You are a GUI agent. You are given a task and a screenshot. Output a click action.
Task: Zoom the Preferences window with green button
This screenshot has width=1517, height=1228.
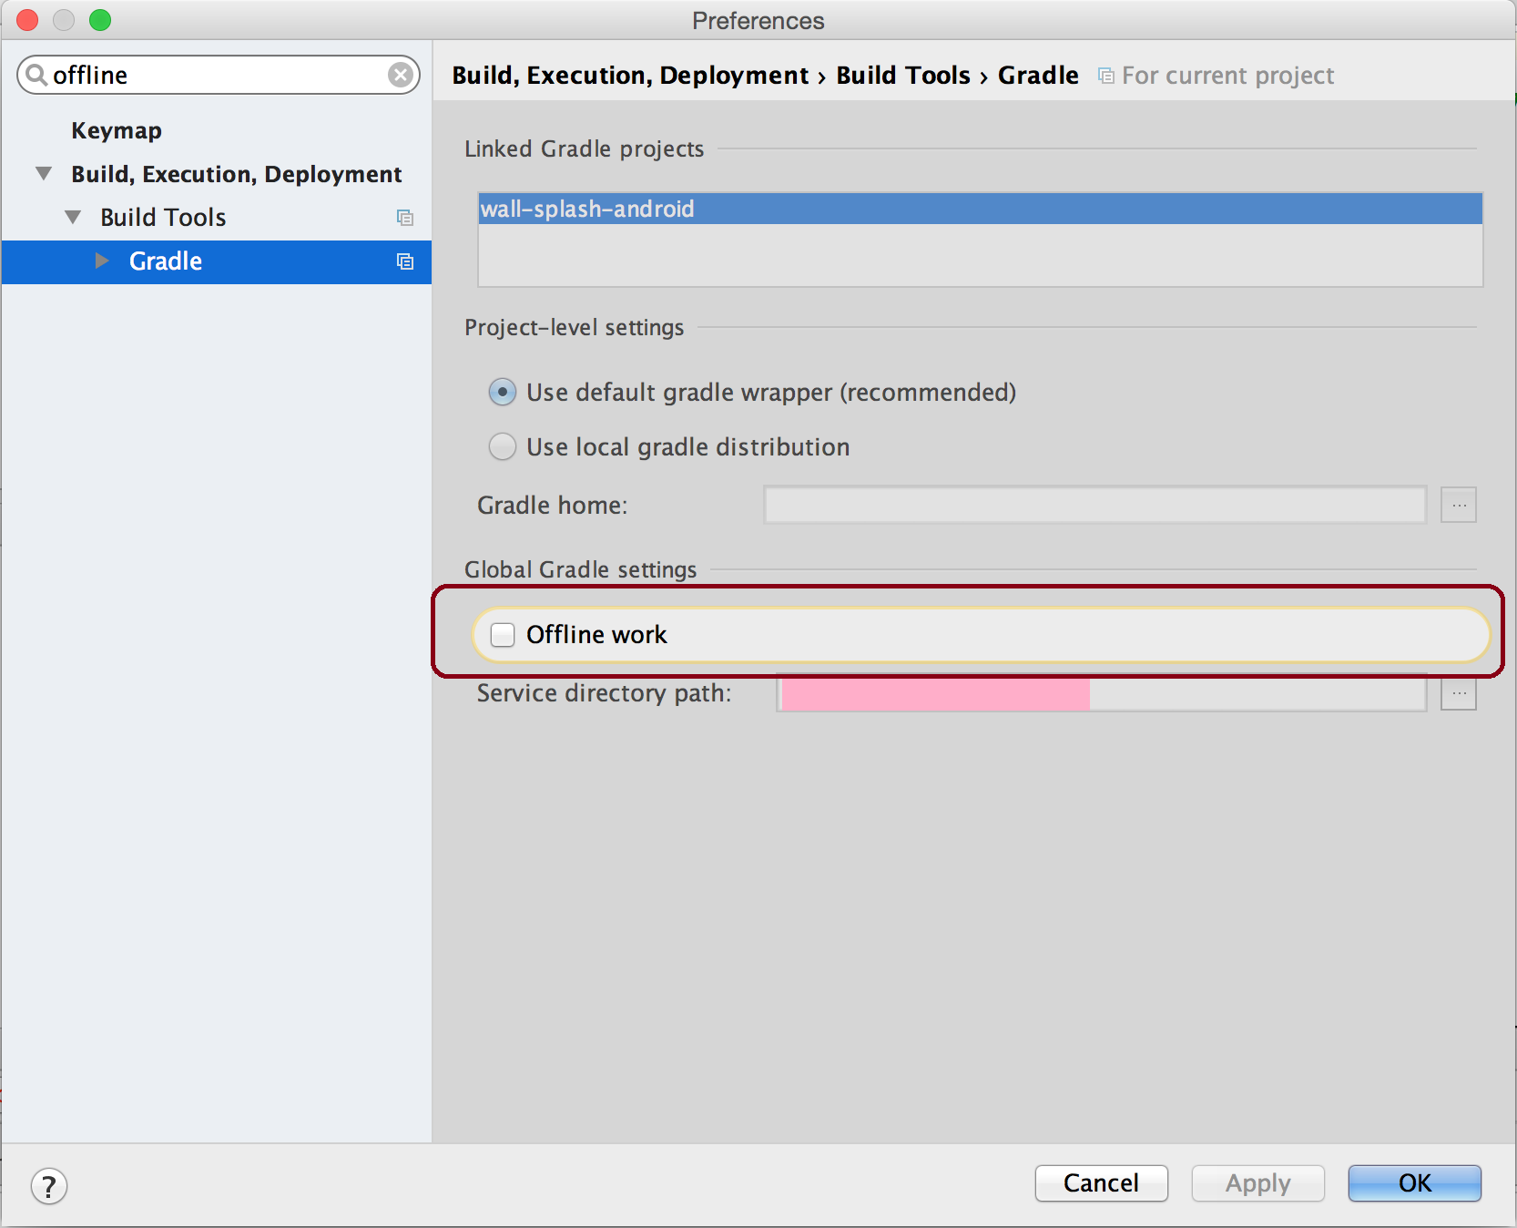pos(100,20)
